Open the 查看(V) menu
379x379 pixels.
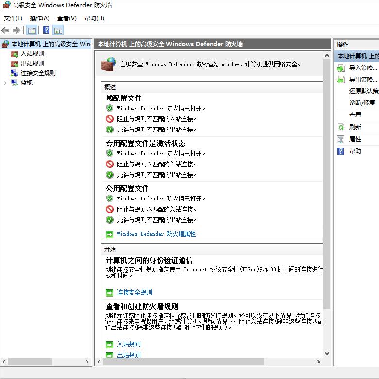pos(66,18)
